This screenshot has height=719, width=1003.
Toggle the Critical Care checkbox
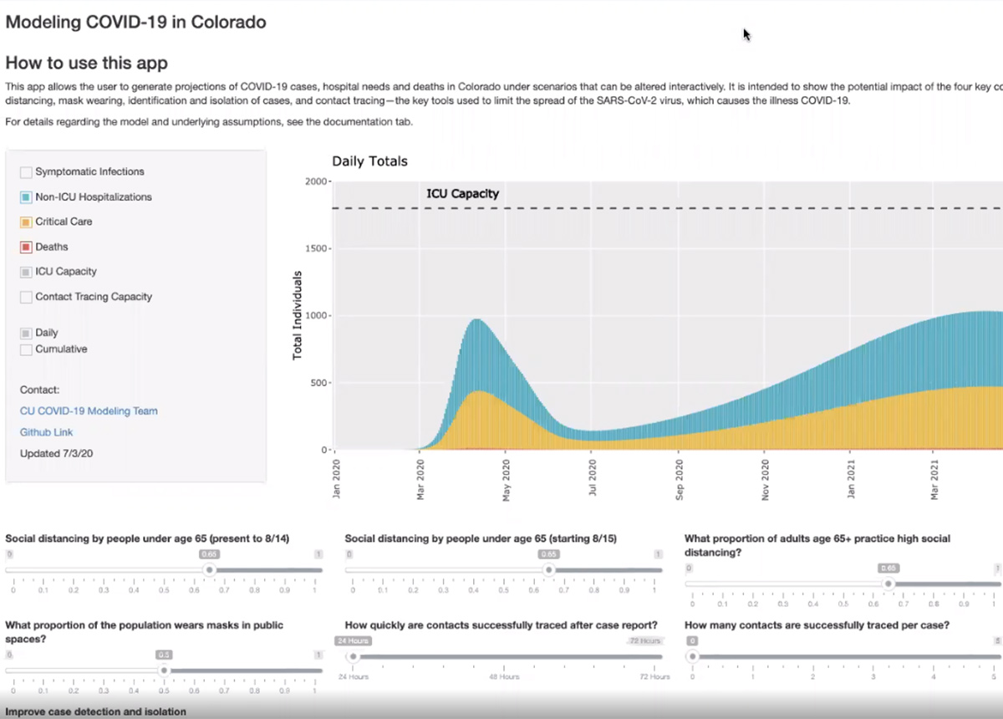pos(27,222)
